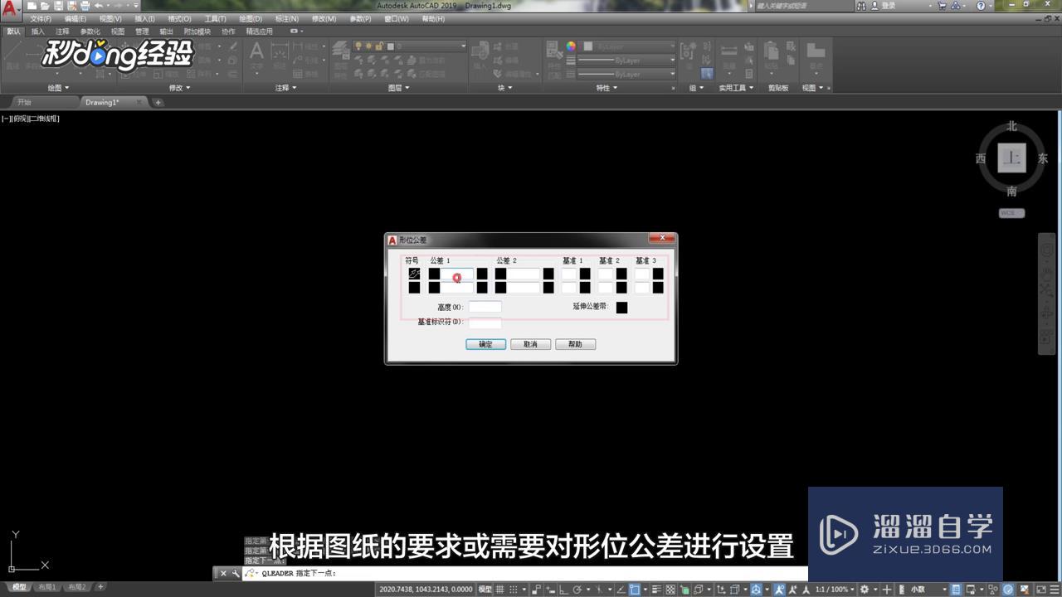Open the workspace gear icon in status bar
Screen dimensions: 1062x597
(865, 590)
